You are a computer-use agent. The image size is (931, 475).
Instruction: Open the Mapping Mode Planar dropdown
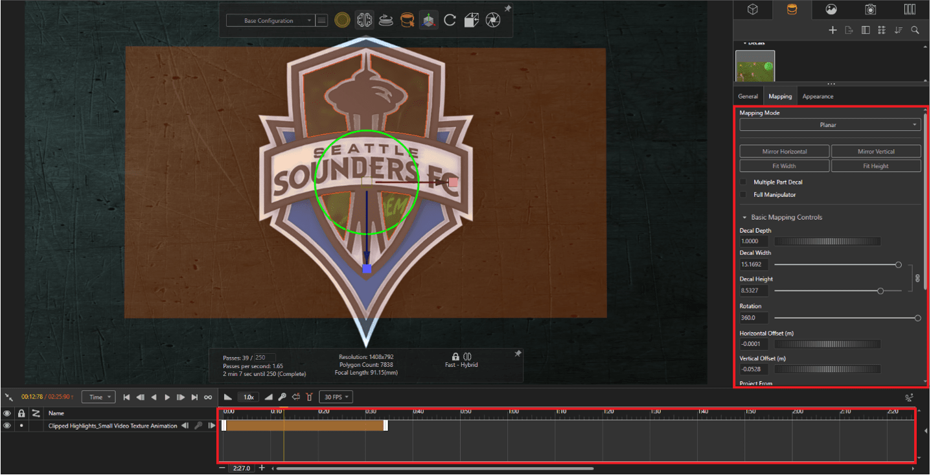(x=830, y=125)
